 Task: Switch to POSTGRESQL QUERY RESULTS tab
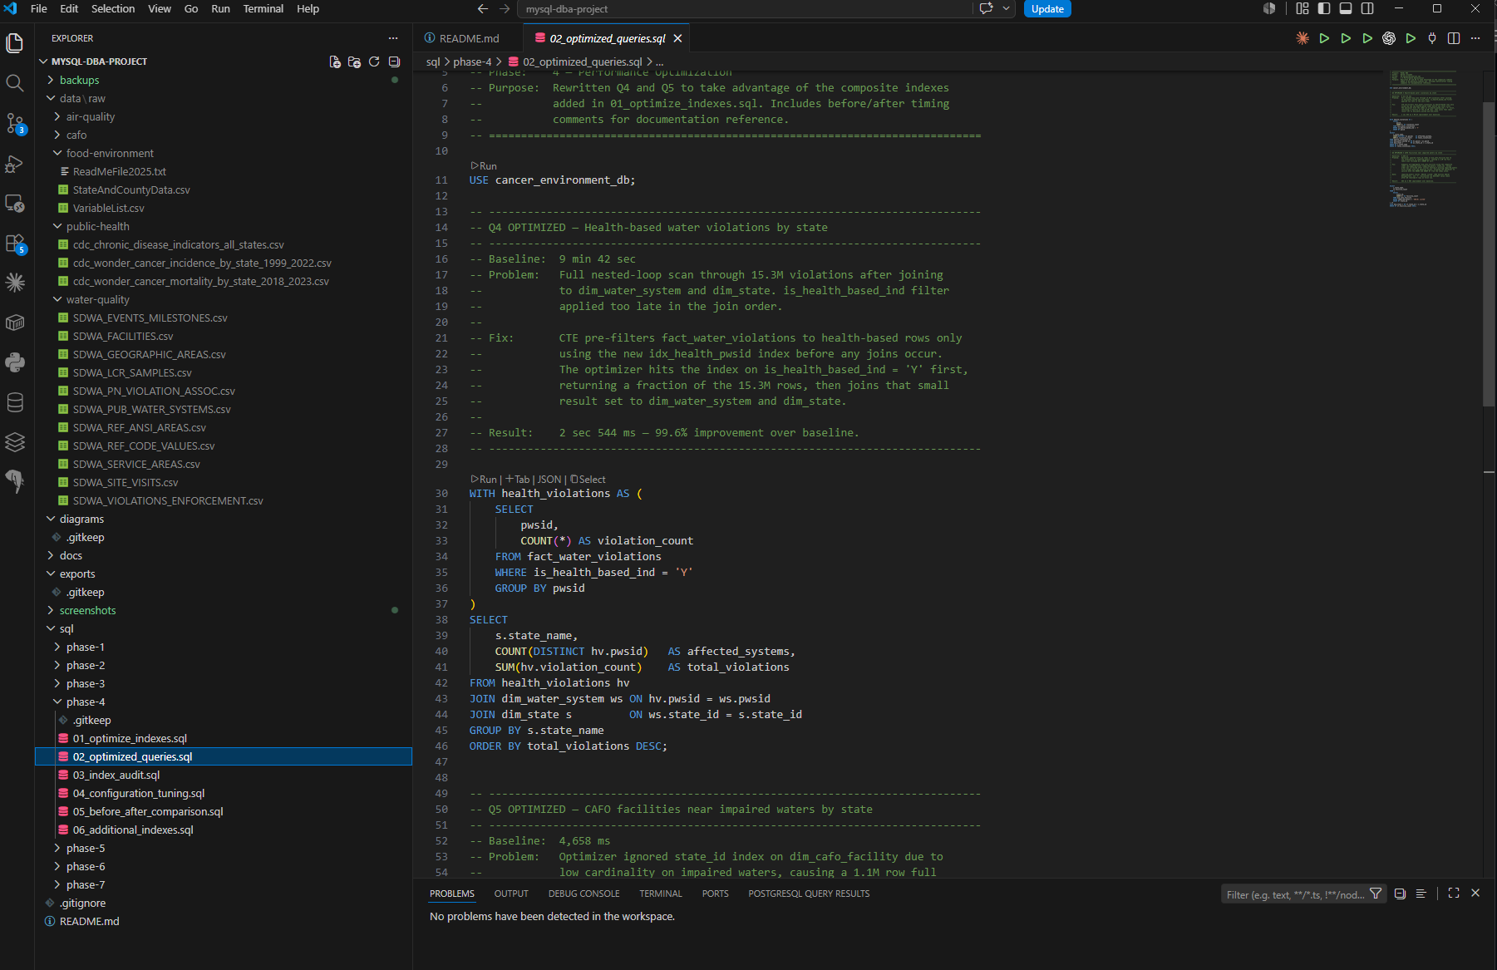point(809,894)
